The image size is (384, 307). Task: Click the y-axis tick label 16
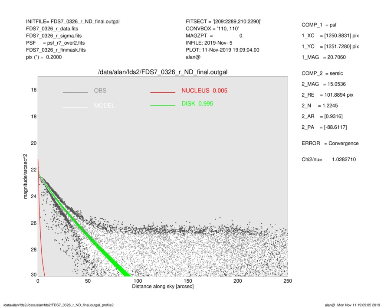[x=33, y=90]
